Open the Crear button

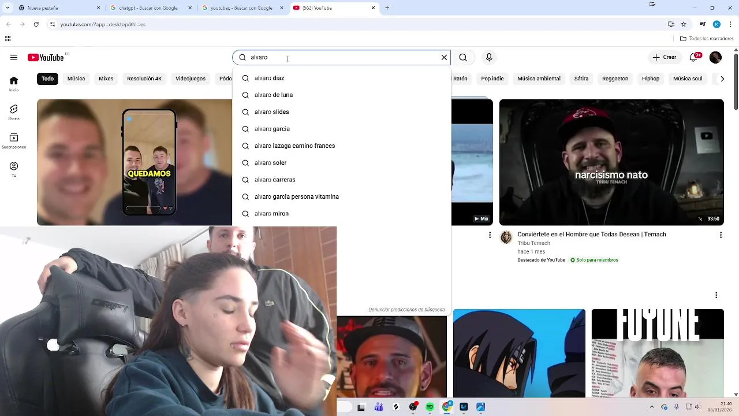(665, 57)
